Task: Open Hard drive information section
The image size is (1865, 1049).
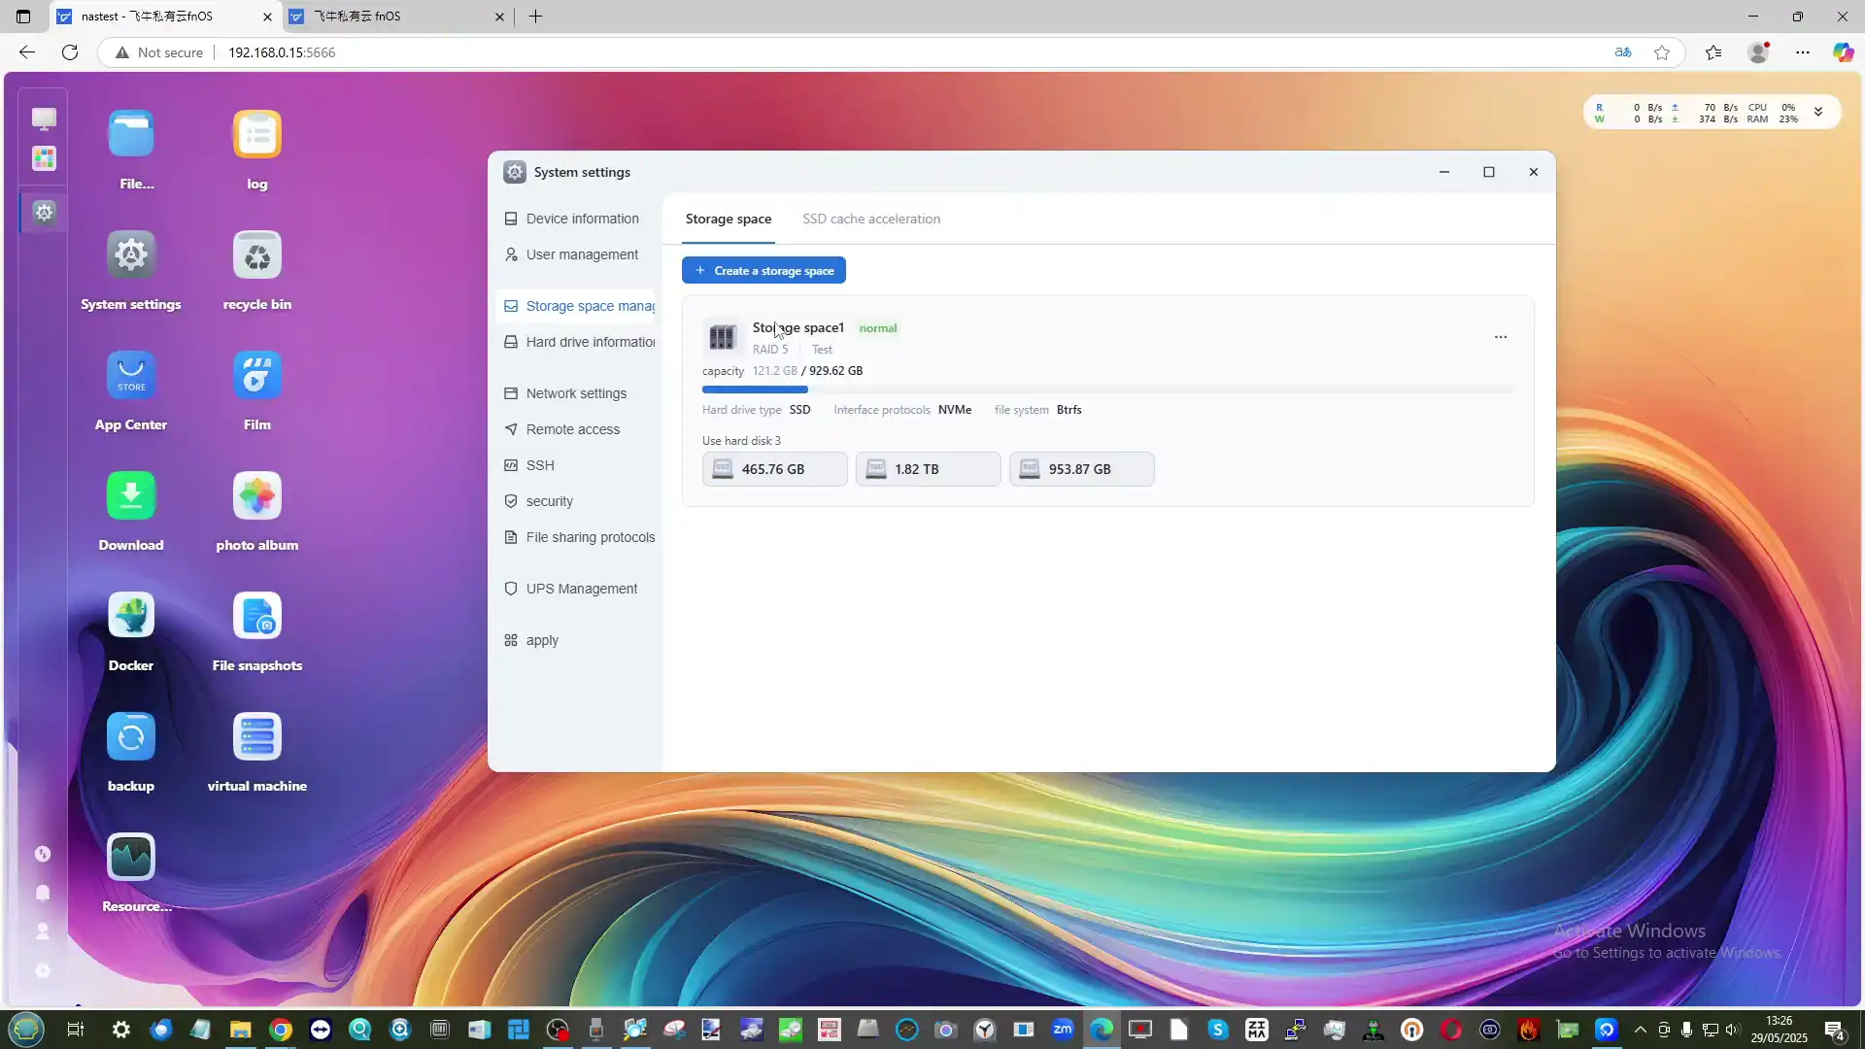Action: (x=576, y=343)
